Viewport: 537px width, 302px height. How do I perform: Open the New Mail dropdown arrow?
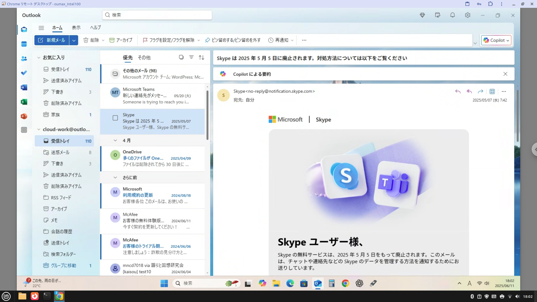point(74,40)
